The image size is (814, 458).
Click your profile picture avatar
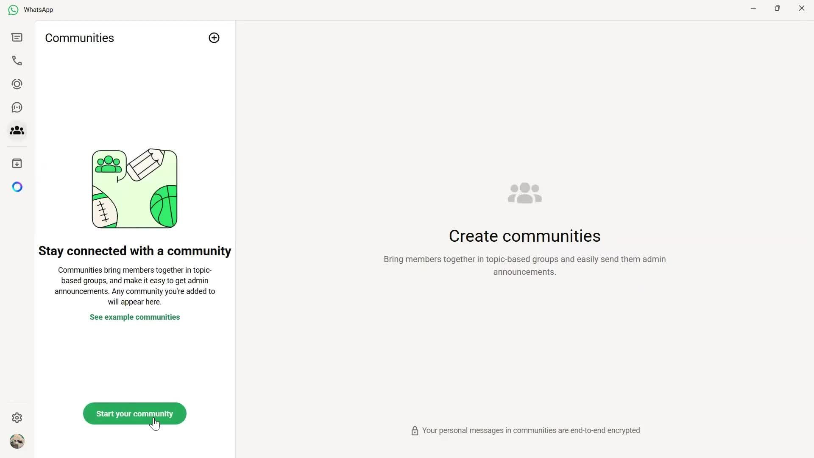coord(17,441)
